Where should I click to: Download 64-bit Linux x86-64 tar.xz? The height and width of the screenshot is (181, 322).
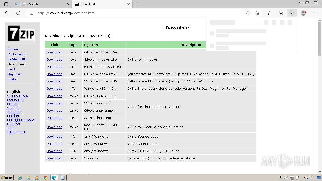click(x=54, y=96)
